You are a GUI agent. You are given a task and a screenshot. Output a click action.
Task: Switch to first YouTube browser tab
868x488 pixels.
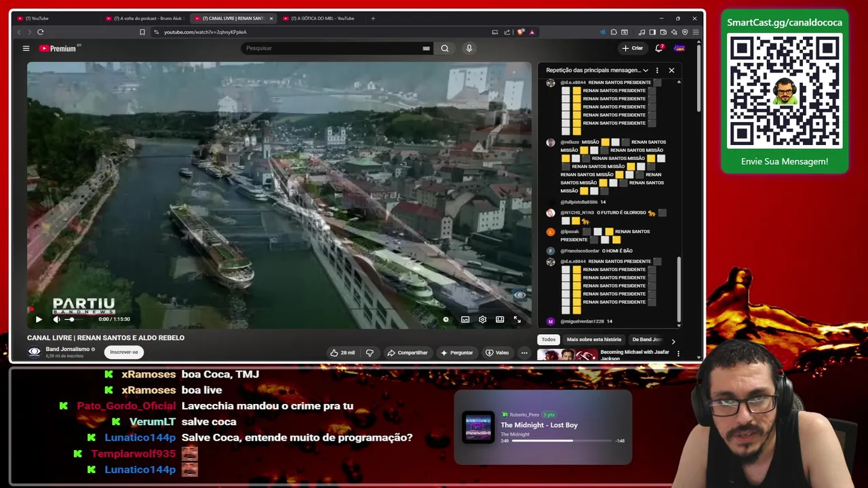[58, 18]
